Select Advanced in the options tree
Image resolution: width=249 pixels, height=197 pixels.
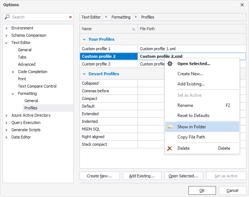click(26, 64)
